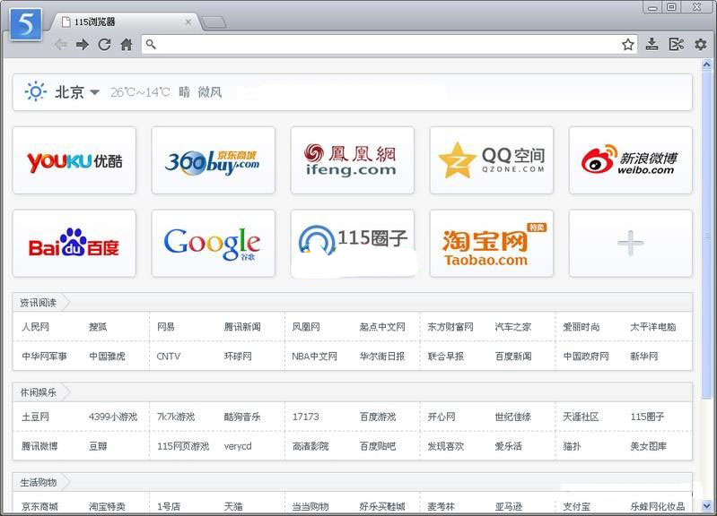The height and width of the screenshot is (516, 717).
Task: Close the 115浏览器 tab
Action: tap(188, 21)
